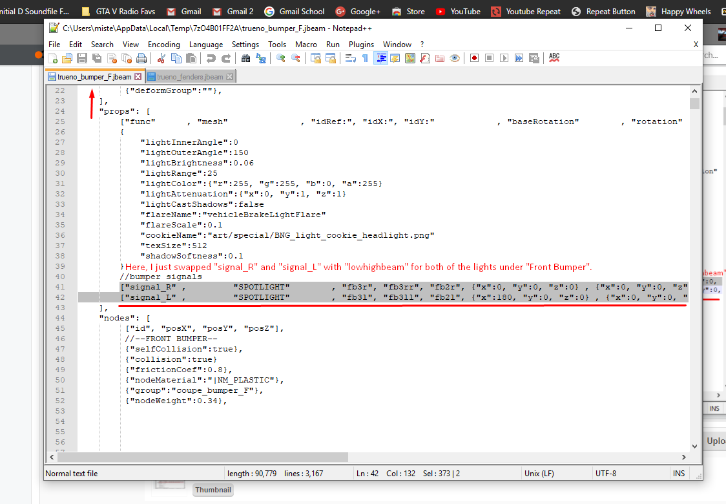Toggle the Monitoring eye icon
This screenshot has width=726, height=504.
pyautogui.click(x=455, y=58)
